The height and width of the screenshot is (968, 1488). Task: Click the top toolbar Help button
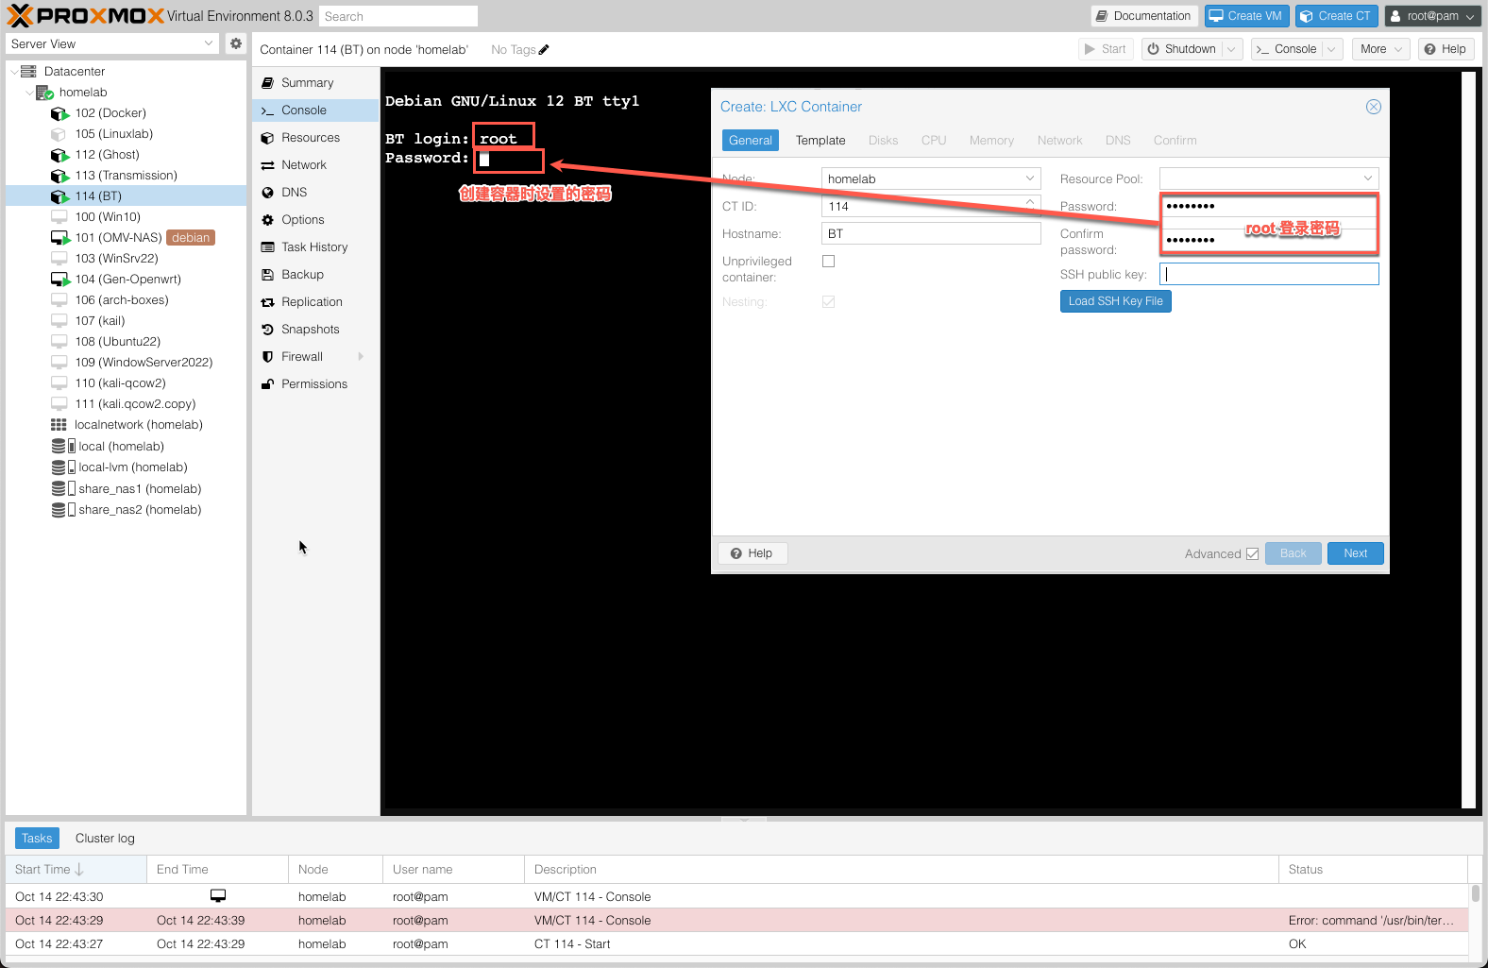pyautogui.click(x=1446, y=49)
